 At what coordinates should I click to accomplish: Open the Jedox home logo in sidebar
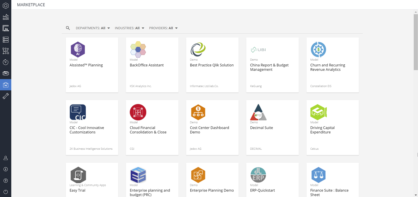click(6, 6)
